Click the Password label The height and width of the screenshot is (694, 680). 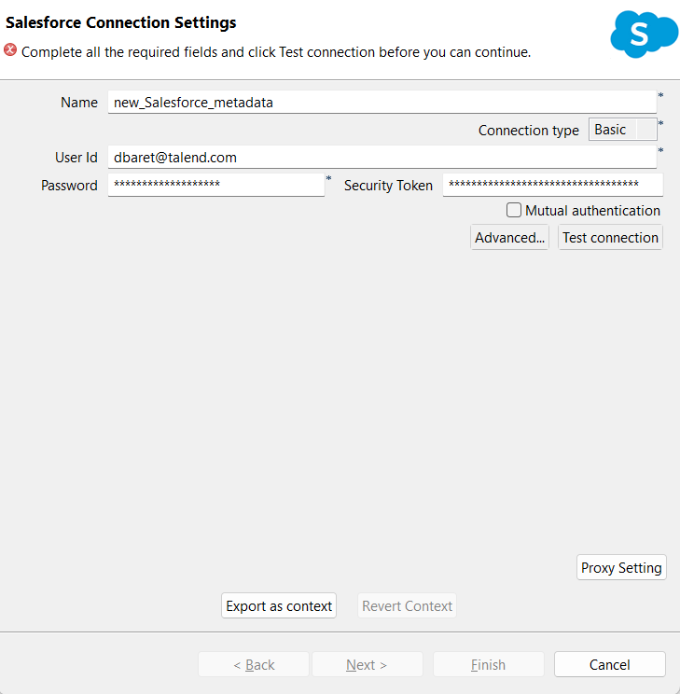(x=69, y=185)
